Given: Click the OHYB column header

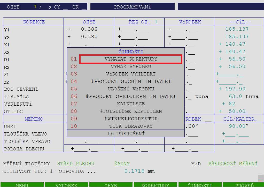Looking at the screenshot, I should [x=89, y=22].
